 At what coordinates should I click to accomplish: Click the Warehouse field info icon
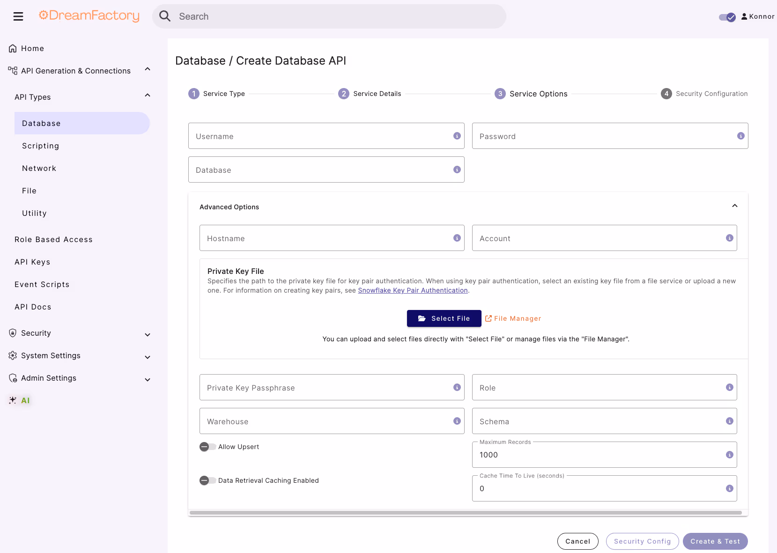pyautogui.click(x=457, y=421)
